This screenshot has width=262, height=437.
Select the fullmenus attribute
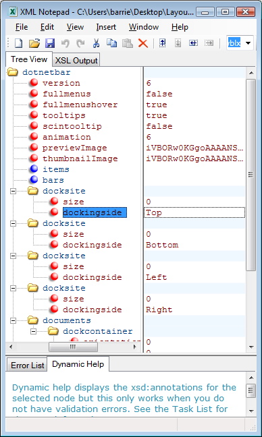point(66,94)
